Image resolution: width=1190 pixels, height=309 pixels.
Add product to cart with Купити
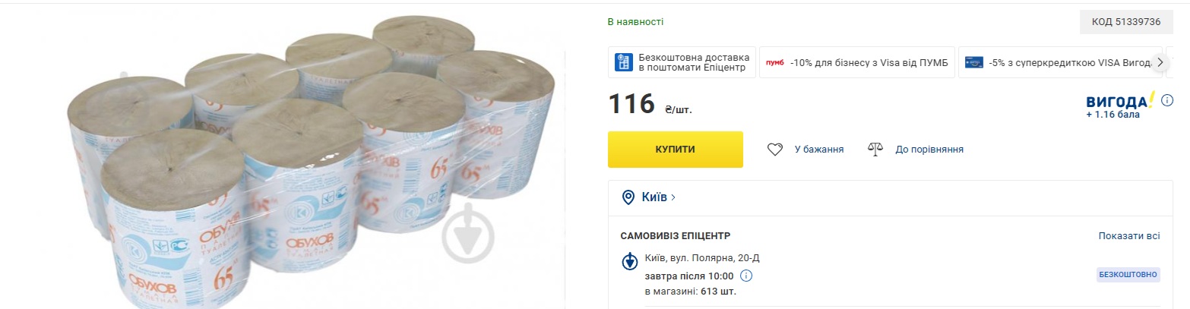point(675,150)
